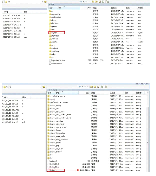Show the directory tree icon in the /var/lib toolbar
The image size is (156, 176).
coord(107,2)
